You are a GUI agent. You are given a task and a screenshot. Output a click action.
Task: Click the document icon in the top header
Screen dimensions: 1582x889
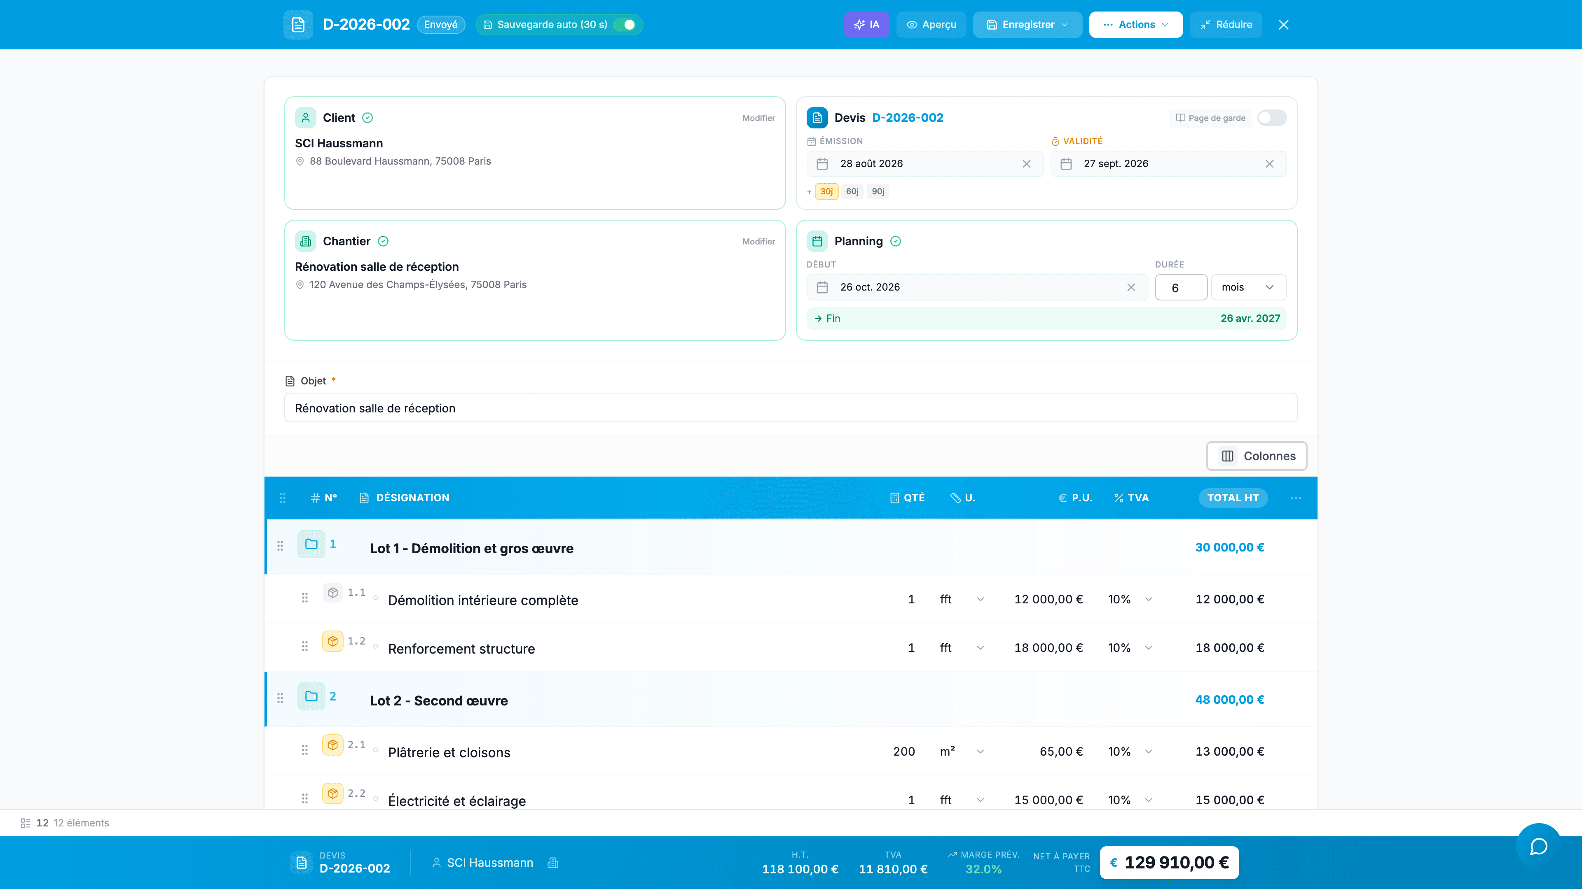[298, 25]
